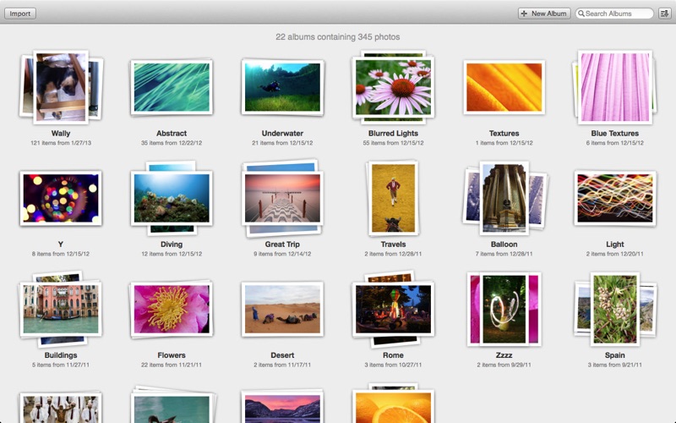The image size is (676, 423).
Task: Click the Import button
Action: point(20,14)
